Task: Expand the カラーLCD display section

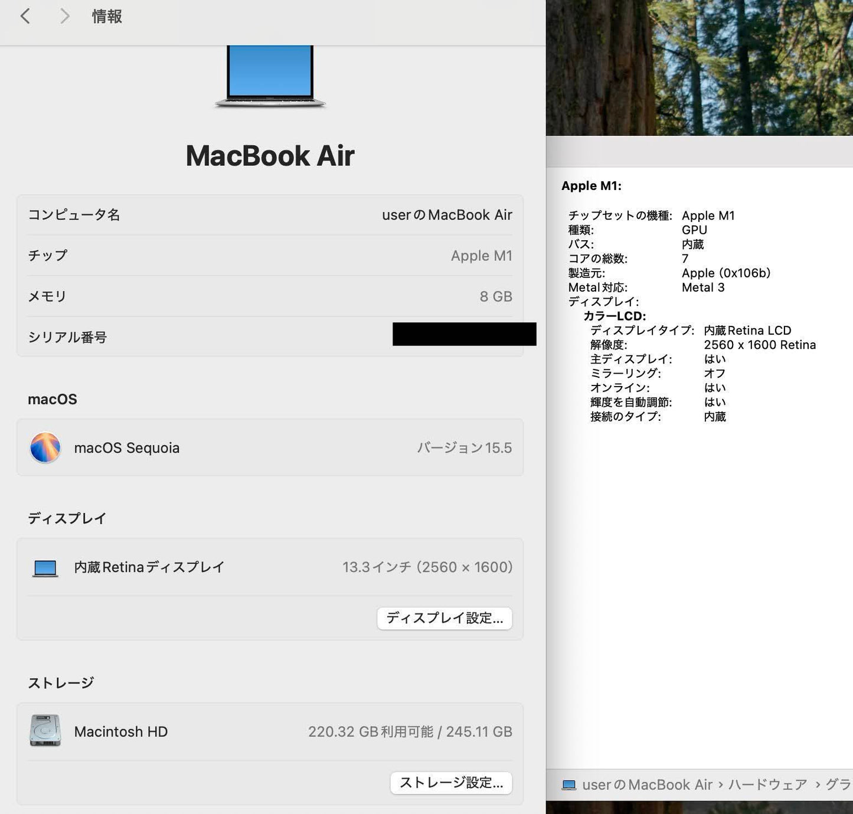Action: pyautogui.click(x=616, y=316)
